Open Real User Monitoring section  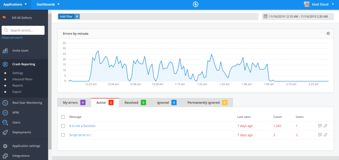point(27,103)
